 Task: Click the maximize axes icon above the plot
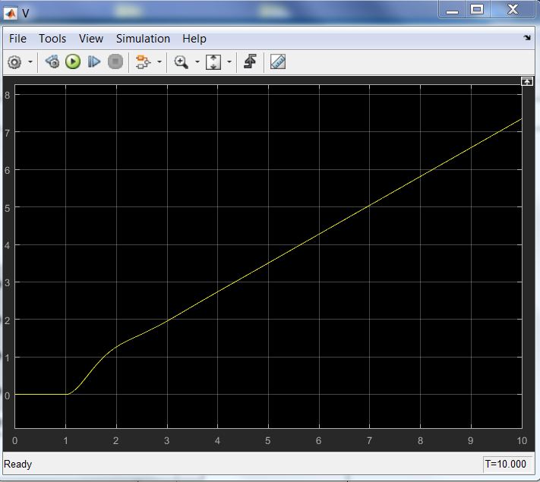pos(527,81)
